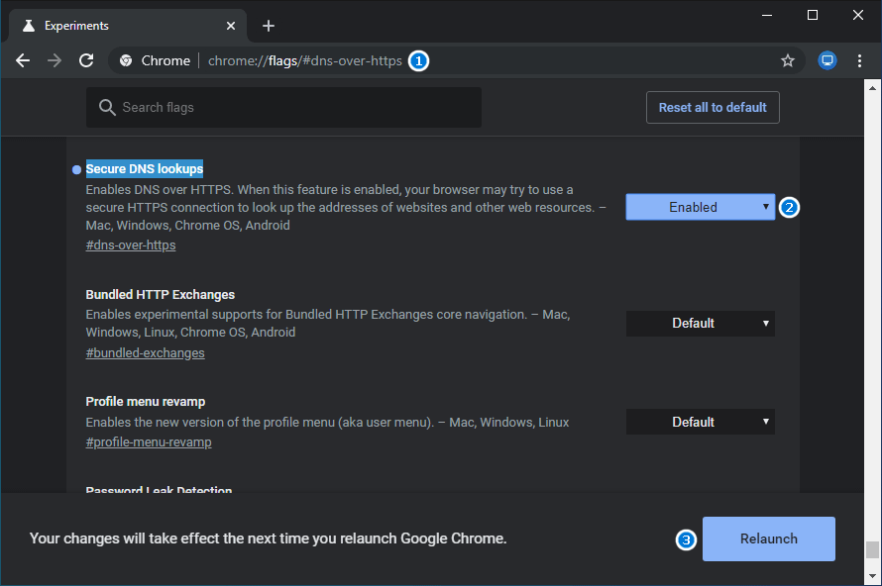The width and height of the screenshot is (882, 586).
Task: Open the Secure DNS lookups Enabled dropdown
Action: (701, 207)
